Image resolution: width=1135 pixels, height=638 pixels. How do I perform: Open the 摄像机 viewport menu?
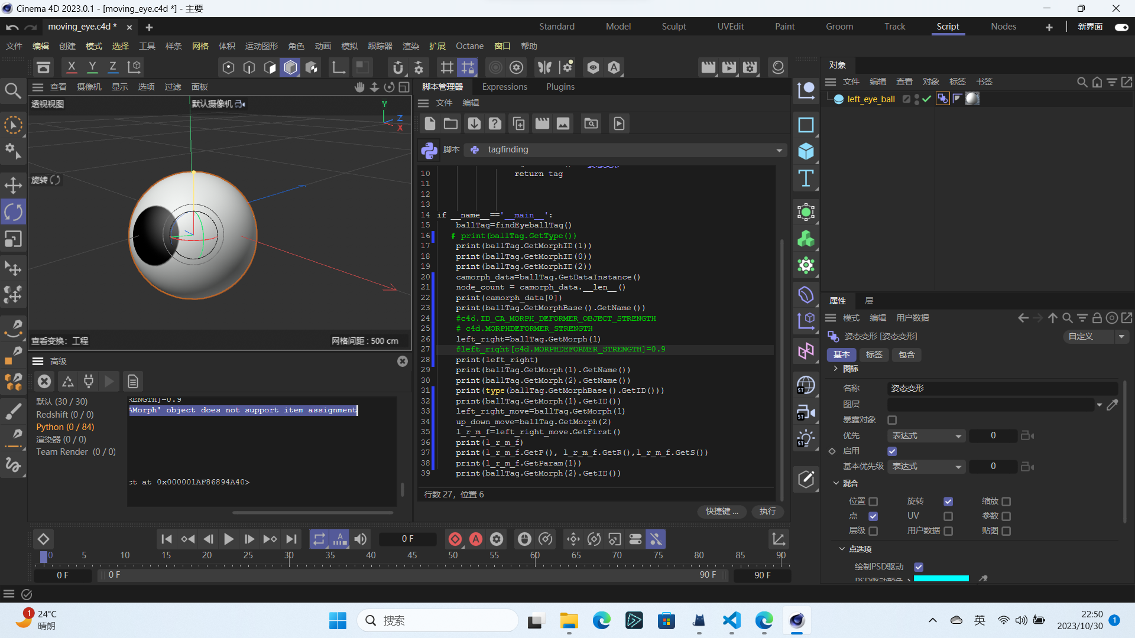pos(89,87)
